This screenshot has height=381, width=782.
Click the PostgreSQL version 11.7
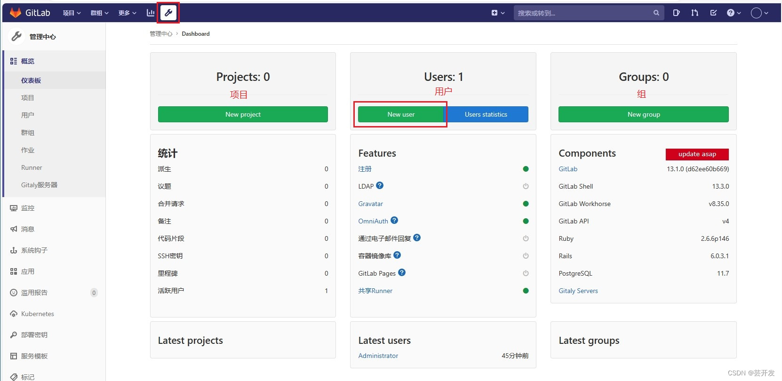pyautogui.click(x=723, y=273)
